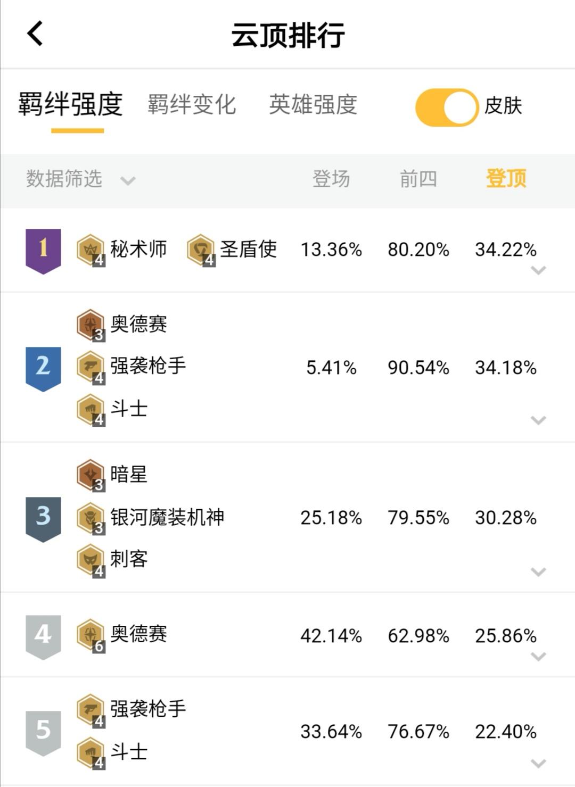This screenshot has width=575, height=787.
Task: Tap the rank 1 purple badge
Action: point(43,251)
